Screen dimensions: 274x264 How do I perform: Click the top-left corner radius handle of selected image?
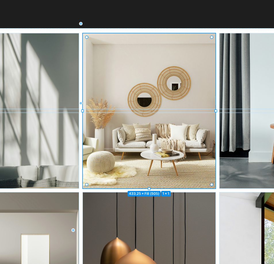point(87,37)
